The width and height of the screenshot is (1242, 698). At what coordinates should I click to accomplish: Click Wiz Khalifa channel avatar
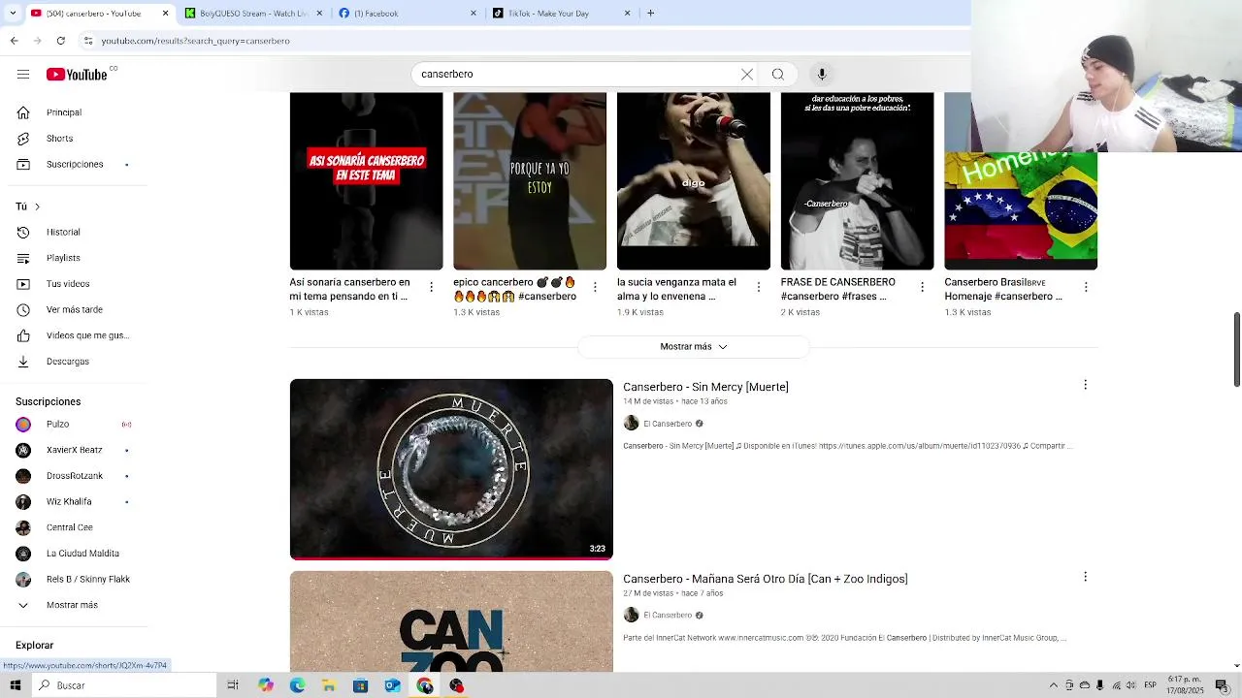coord(23,501)
